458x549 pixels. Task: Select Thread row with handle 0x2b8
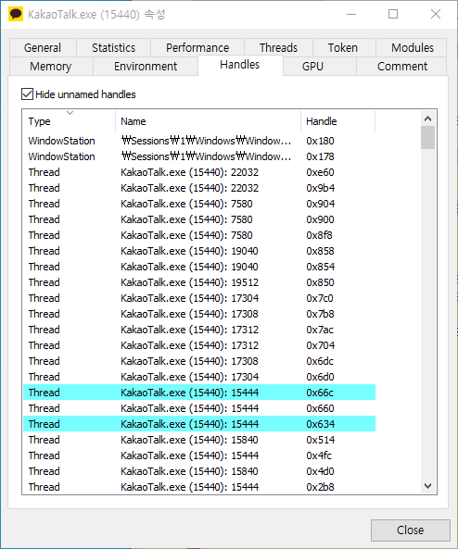point(199,487)
